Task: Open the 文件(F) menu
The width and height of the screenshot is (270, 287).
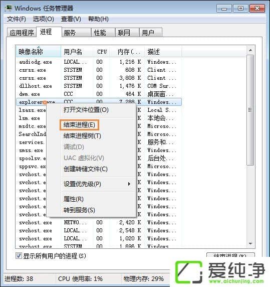Action: pyautogui.click(x=17, y=19)
